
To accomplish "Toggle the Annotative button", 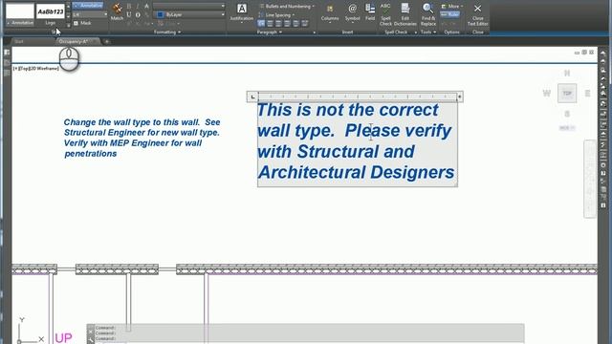I will (88, 6).
